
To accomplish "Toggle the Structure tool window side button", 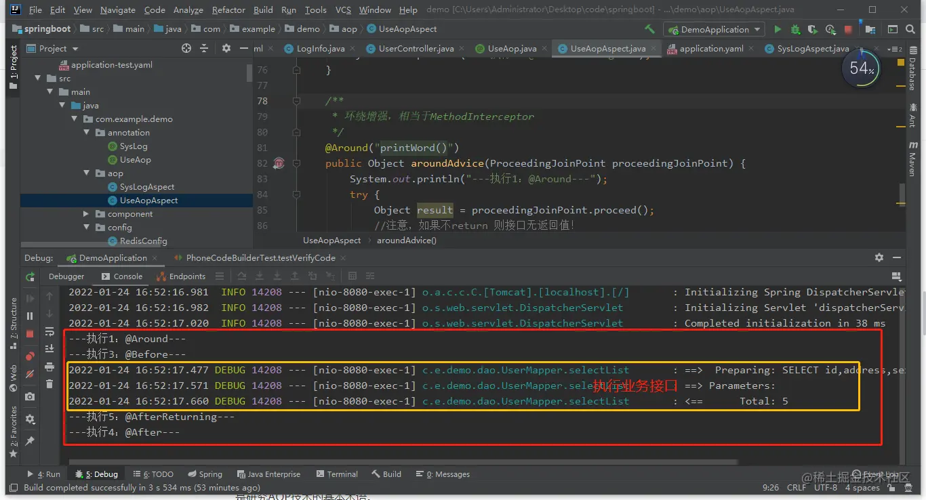I will [x=13, y=322].
